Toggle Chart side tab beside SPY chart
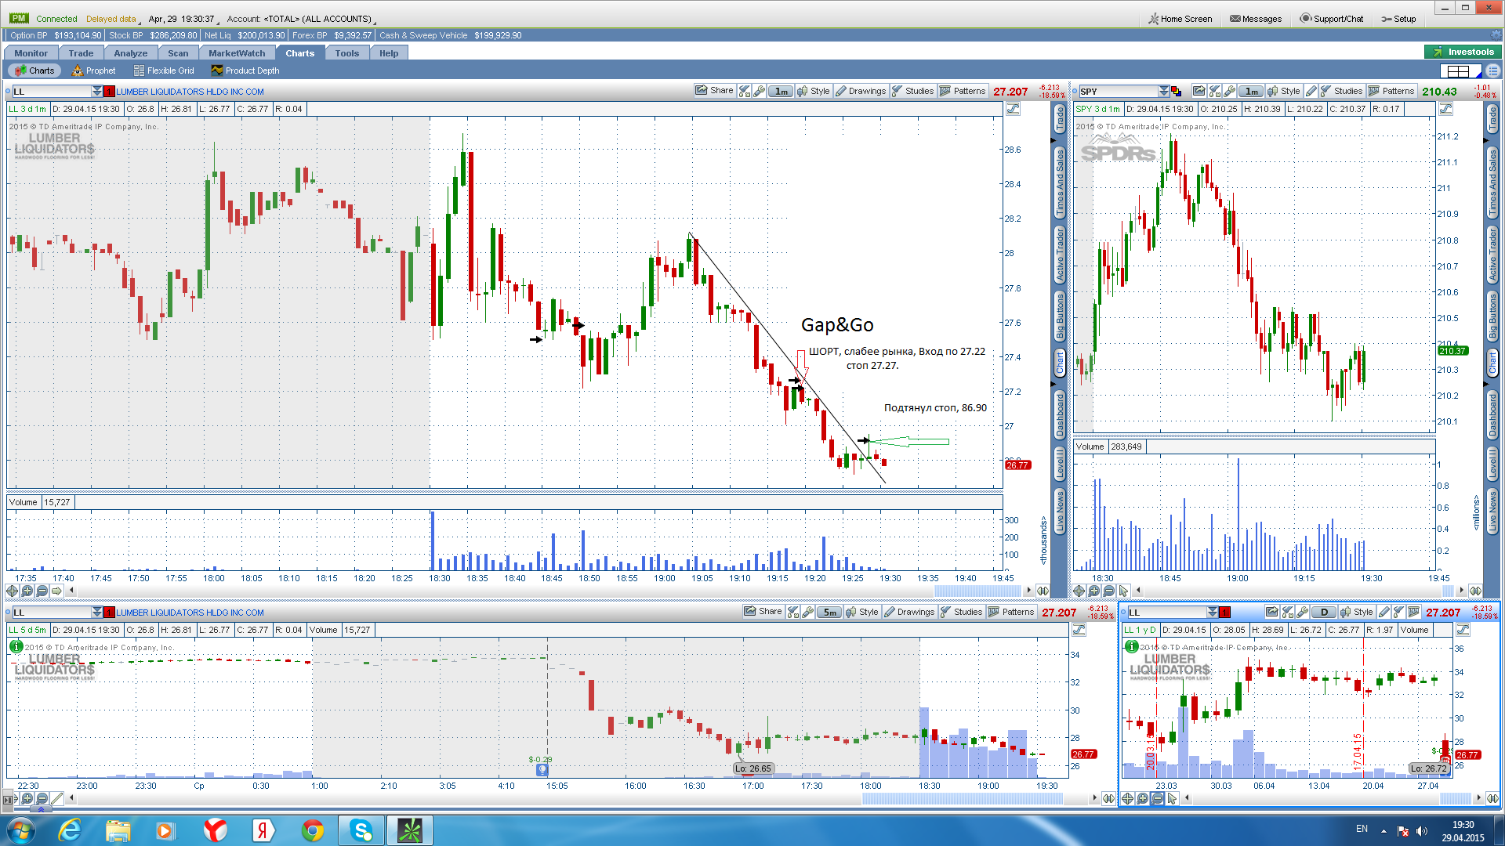Viewport: 1505px width, 846px height. (x=1492, y=363)
